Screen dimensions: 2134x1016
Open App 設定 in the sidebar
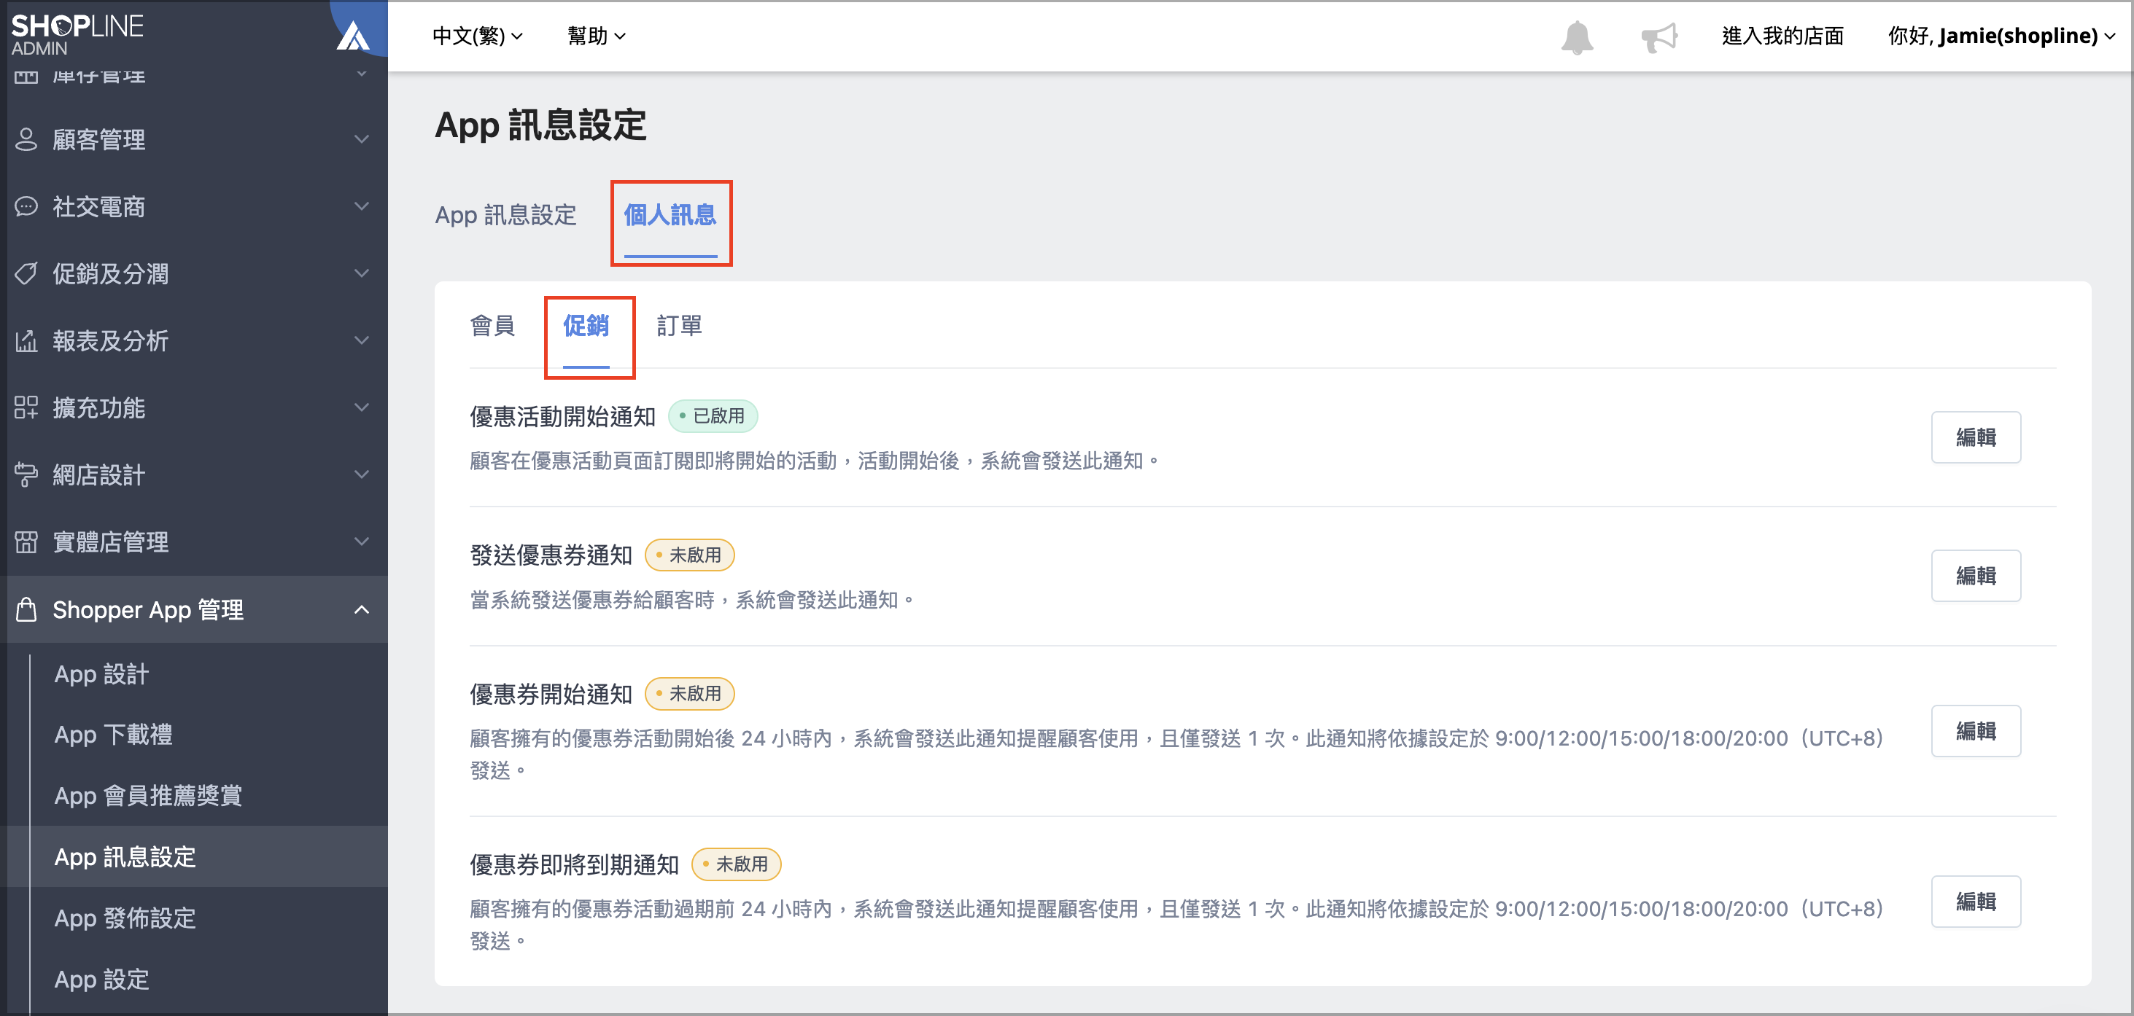pyautogui.click(x=102, y=980)
